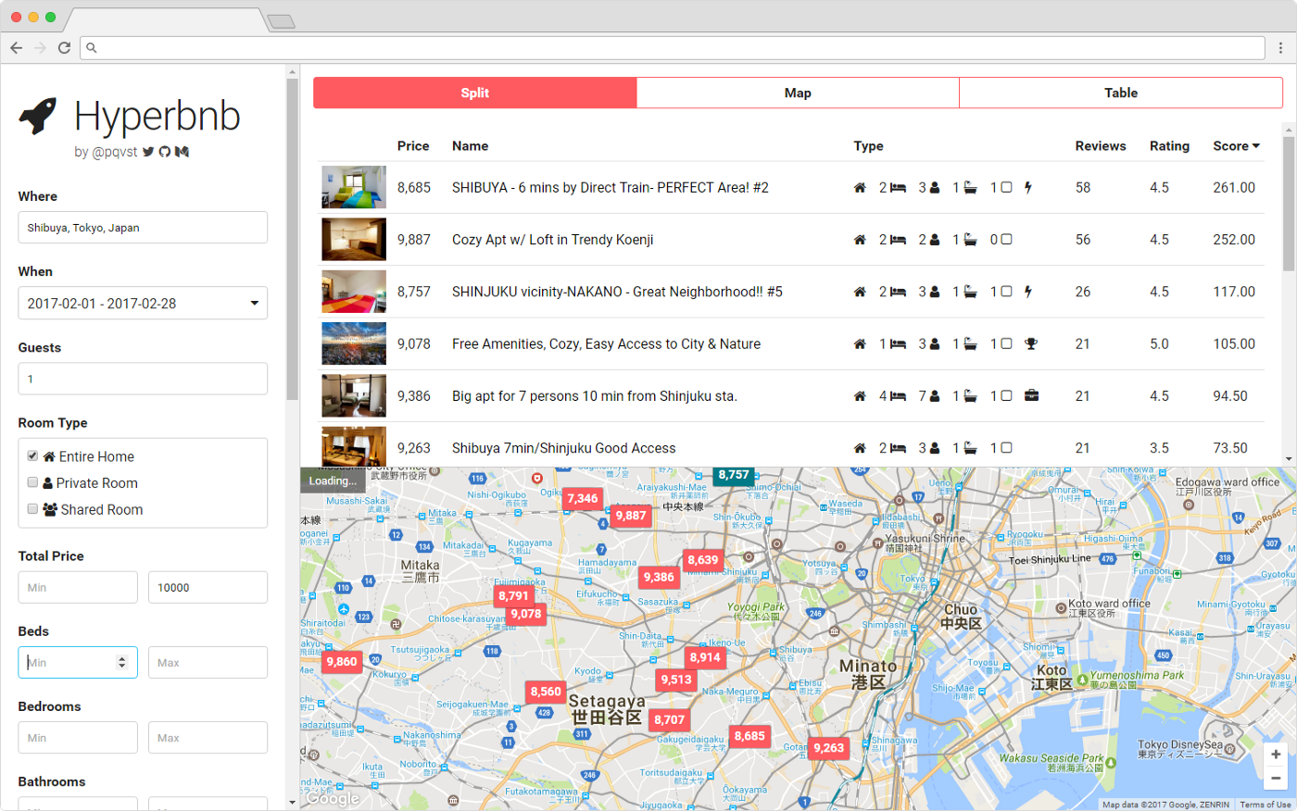Click the trophy icon in Free Amenities row
Viewport: 1297px width, 811px height.
(x=1031, y=344)
